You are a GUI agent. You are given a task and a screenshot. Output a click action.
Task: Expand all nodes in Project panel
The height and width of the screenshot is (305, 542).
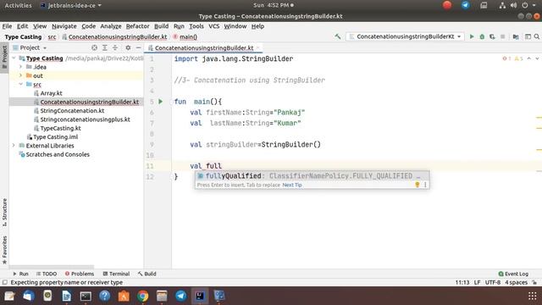(x=105, y=47)
